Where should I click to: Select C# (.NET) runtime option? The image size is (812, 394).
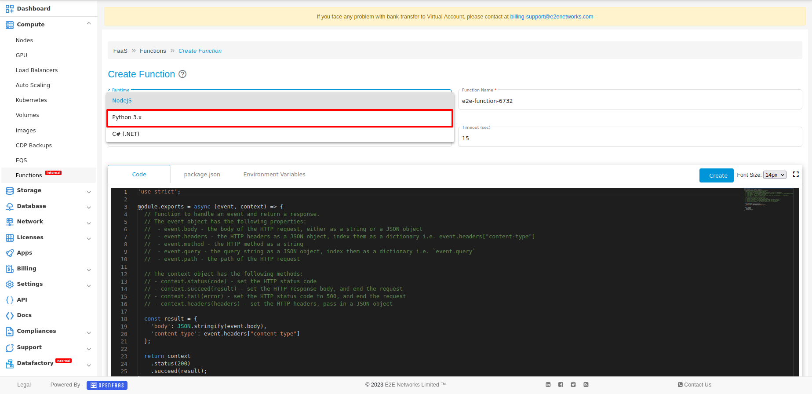(x=280, y=134)
